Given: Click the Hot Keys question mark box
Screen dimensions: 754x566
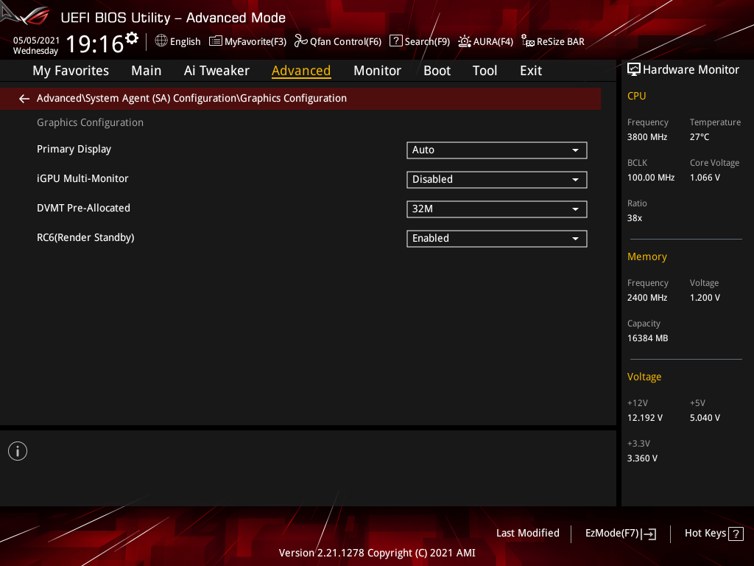Looking at the screenshot, I should (736, 534).
